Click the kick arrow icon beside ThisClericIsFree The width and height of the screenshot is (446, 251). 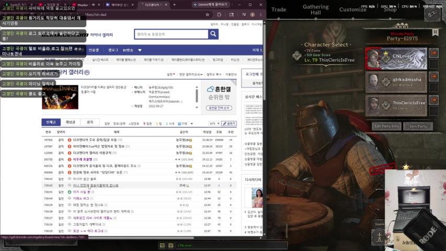coord(434,100)
